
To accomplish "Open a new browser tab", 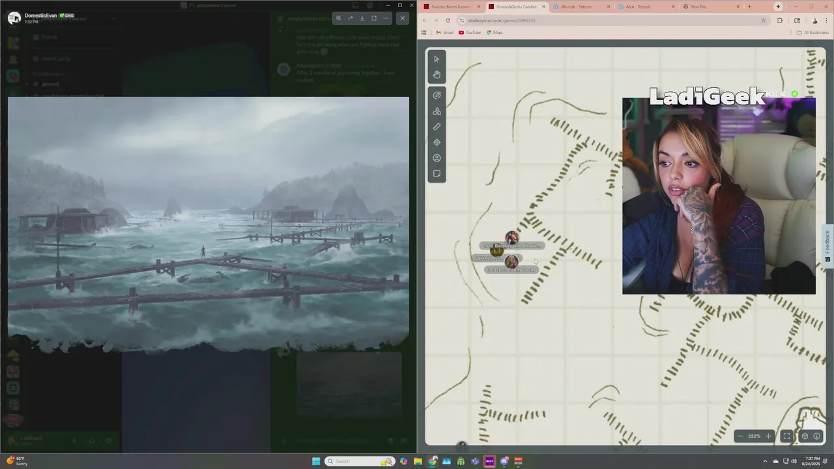I will coord(749,7).
